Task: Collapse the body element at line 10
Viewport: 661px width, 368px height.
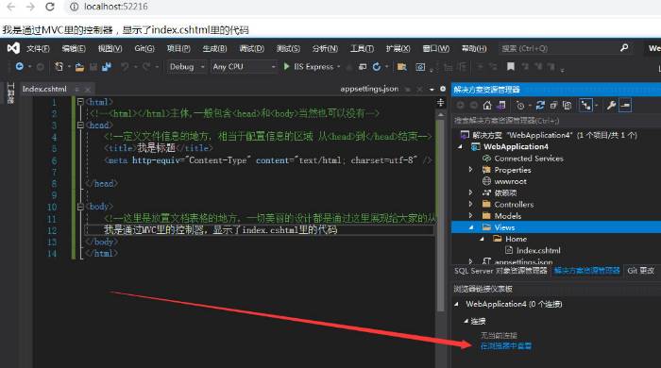Action: pos(80,207)
